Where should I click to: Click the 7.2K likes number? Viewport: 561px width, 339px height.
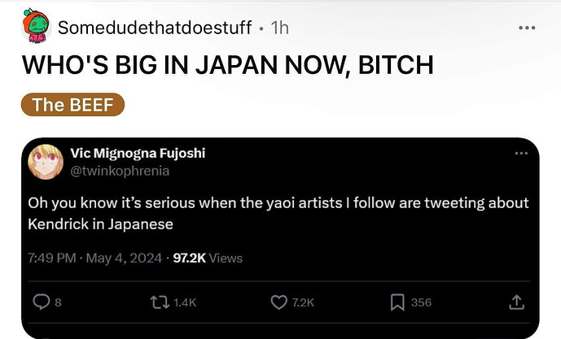click(x=303, y=302)
